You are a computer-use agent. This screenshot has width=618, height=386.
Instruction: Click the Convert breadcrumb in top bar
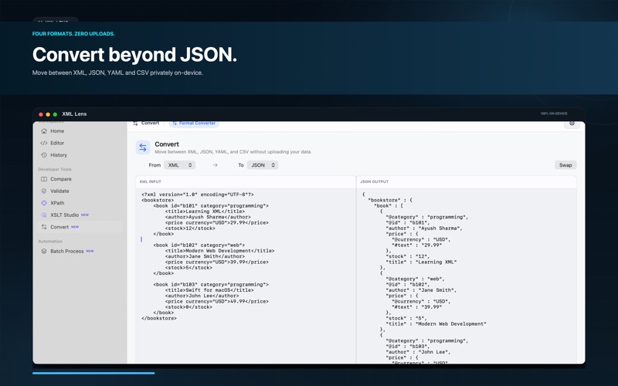146,124
